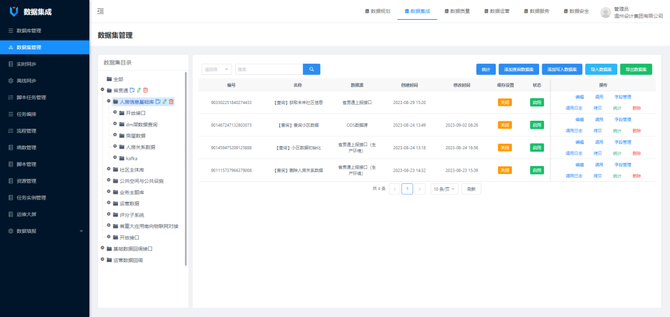Toggle the green 启用 status in the second row
Viewport: 670px width, 317px height.
[x=537, y=125]
